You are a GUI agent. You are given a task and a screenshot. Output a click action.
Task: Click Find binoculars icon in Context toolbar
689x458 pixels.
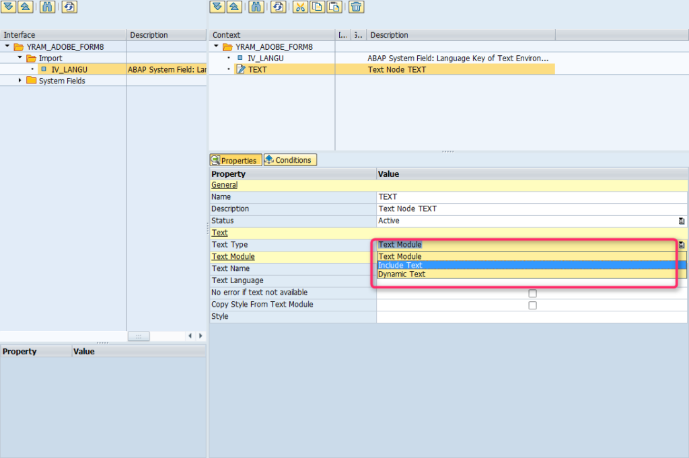click(x=256, y=7)
